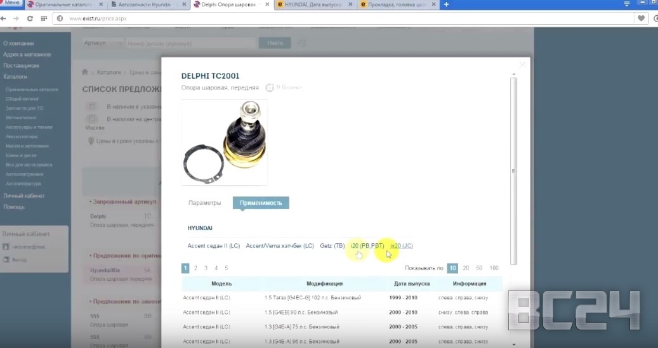The height and width of the screenshot is (348, 658).
Task: Toggle the 'В наличии на центральном' checkbox
Action: (x=92, y=119)
